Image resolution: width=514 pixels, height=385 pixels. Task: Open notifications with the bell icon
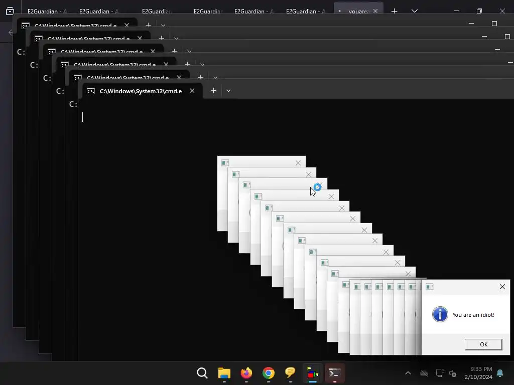500,373
